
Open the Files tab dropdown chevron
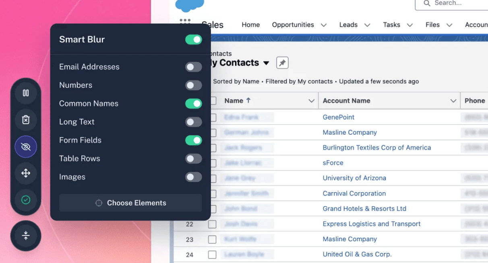point(449,25)
